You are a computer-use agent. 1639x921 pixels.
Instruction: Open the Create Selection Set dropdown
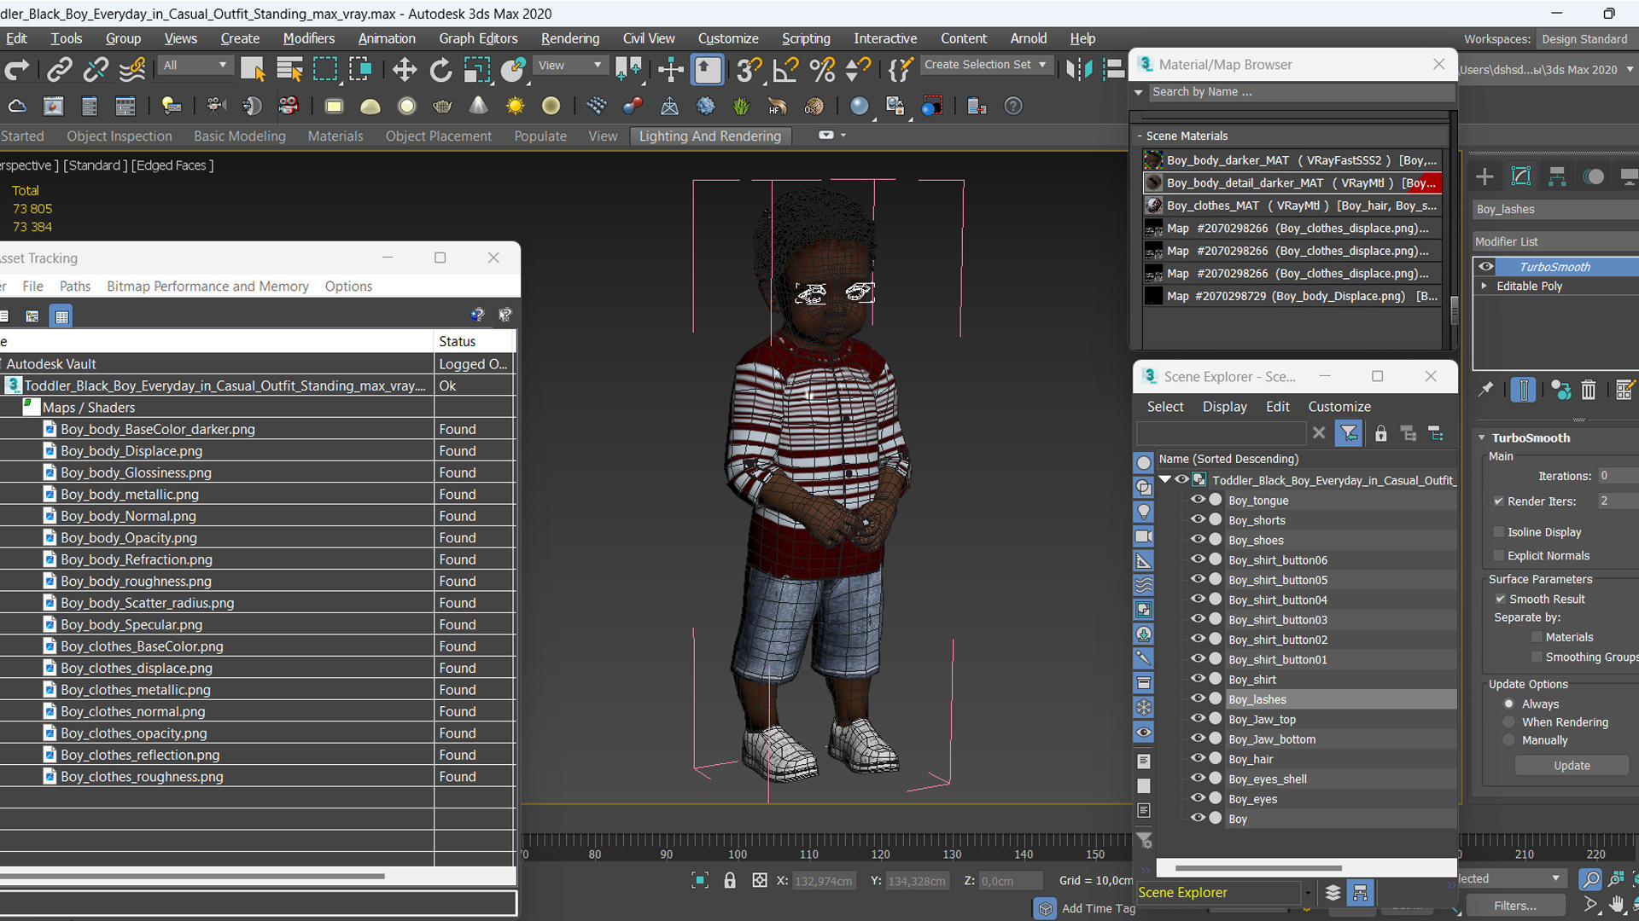pyautogui.click(x=986, y=65)
